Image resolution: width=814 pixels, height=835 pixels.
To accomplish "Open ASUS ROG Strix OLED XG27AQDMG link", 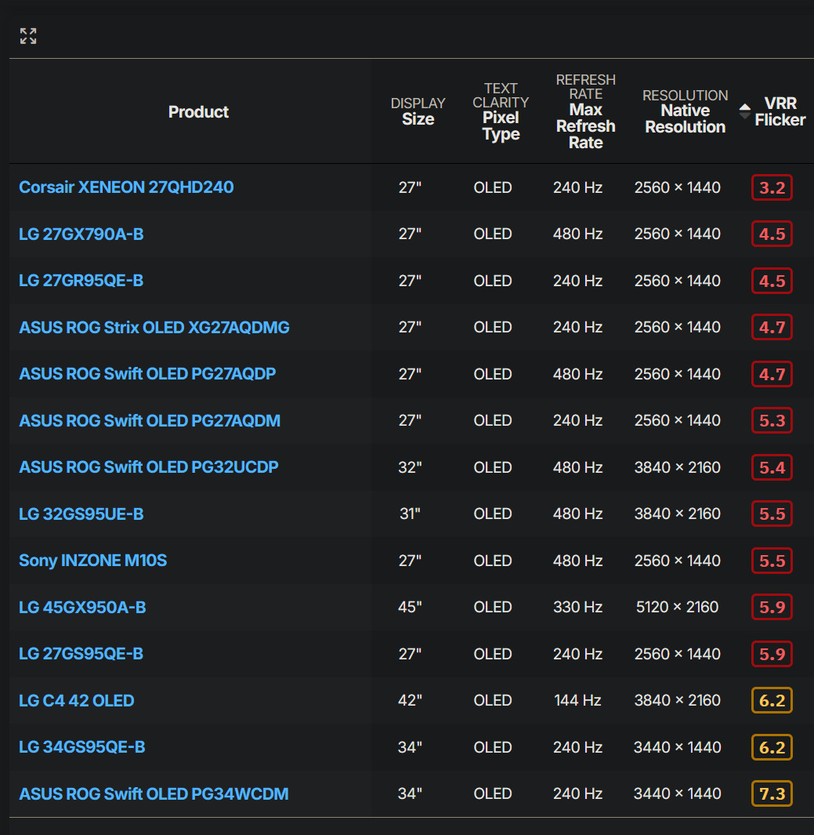I will [x=154, y=328].
